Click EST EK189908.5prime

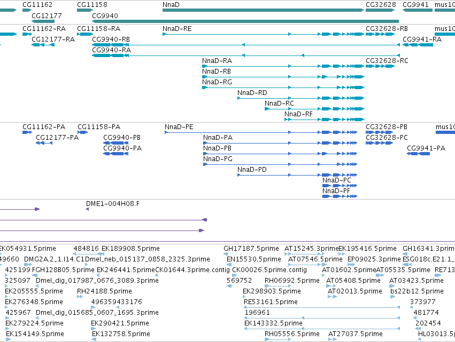(x=130, y=249)
